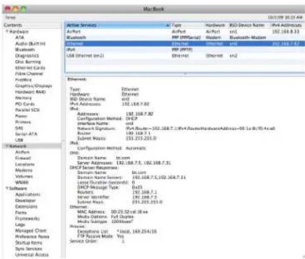Viewport: 305px width, 259px height.
Task: Click the Configuration Method DHCP value
Action: point(132,119)
